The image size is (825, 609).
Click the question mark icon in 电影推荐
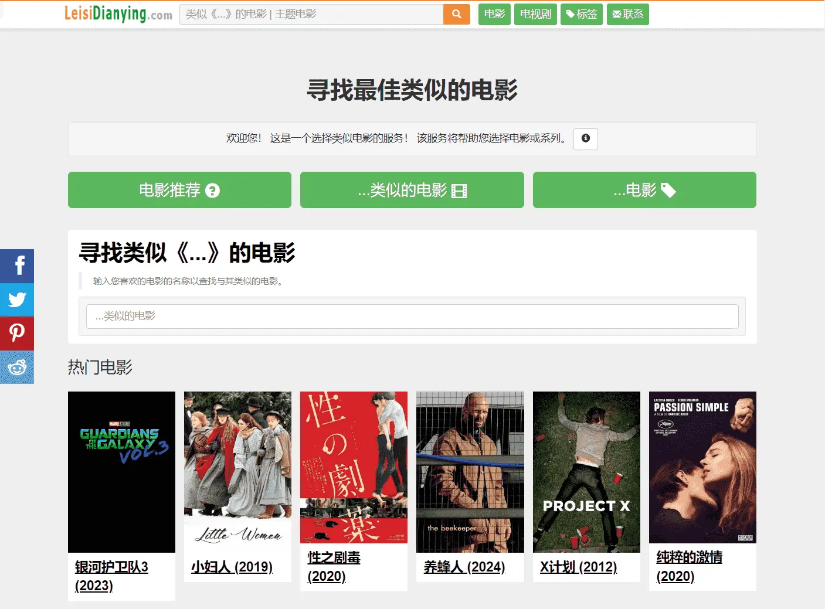pos(212,190)
